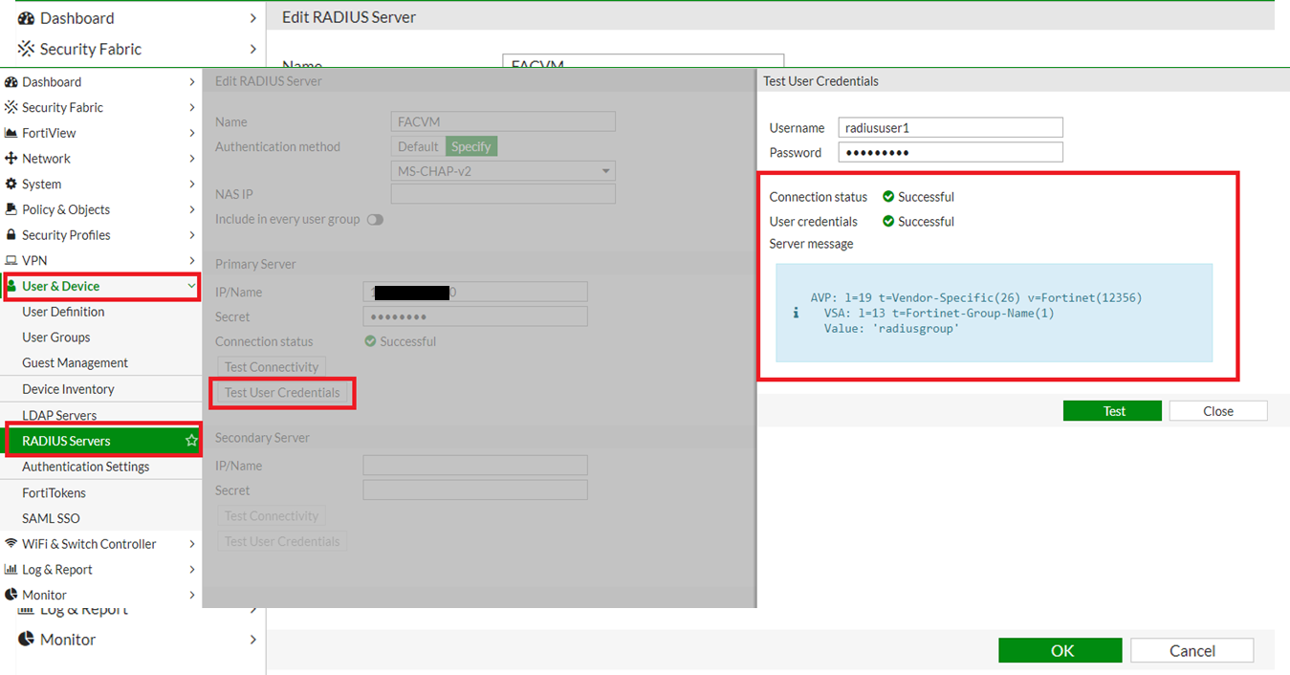The height and width of the screenshot is (675, 1290).
Task: Open User Definition menu item
Action: 63,312
